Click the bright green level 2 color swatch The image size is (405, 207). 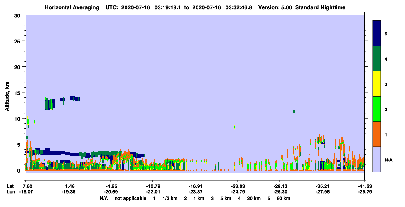377,109
